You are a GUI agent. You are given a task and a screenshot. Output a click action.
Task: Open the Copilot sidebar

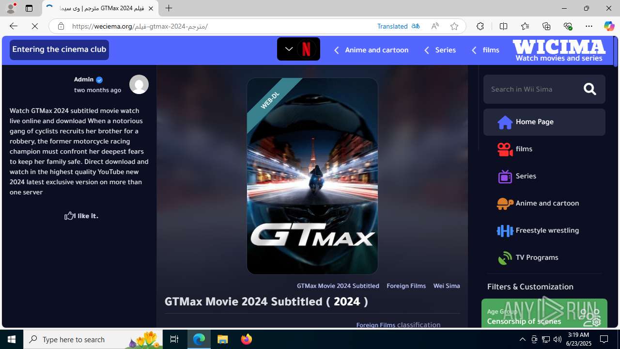609,26
